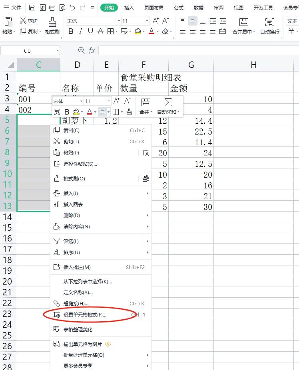This screenshot has width=299, height=370.
Task: Open the ribbon borders dropdown arrow
Action: 116,31
